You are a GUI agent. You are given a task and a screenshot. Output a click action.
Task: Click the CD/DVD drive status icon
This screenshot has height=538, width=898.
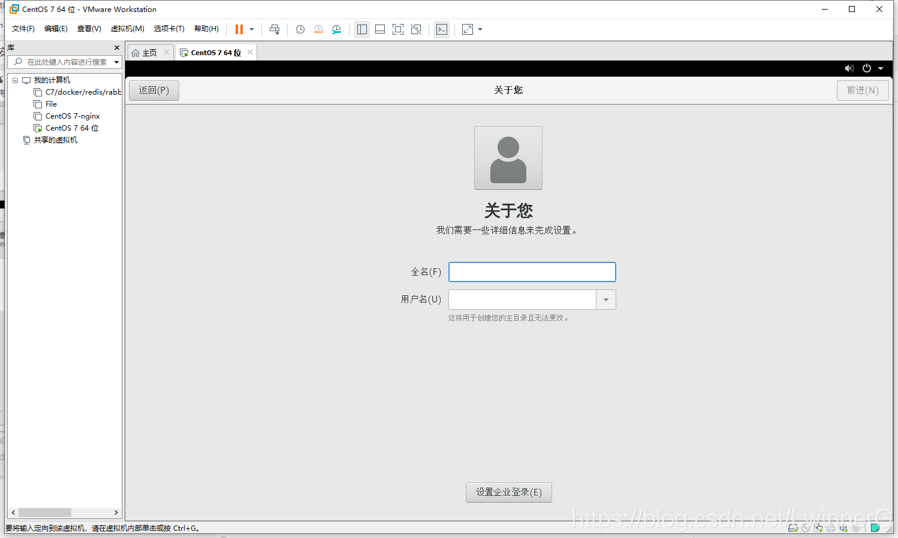pyautogui.click(x=806, y=528)
